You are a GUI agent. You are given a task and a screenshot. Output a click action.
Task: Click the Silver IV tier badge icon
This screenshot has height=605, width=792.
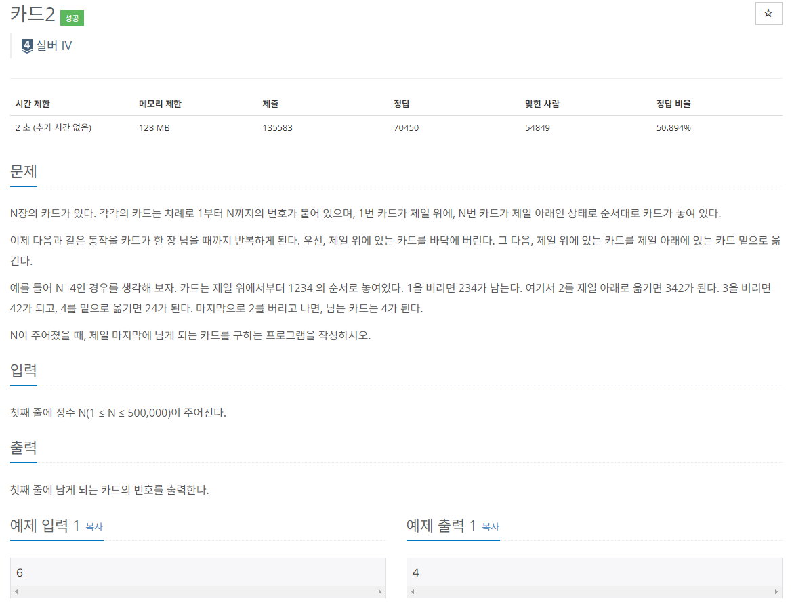27,46
